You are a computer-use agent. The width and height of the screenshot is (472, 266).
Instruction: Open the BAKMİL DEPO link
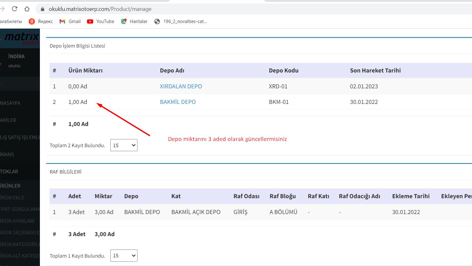178,102
